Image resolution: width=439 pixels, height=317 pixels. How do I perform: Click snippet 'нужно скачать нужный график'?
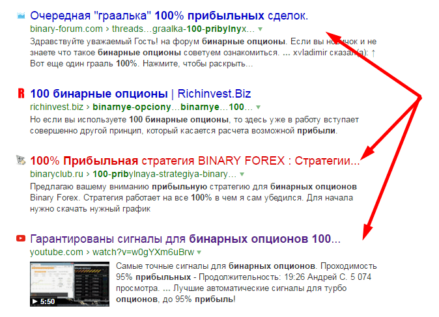pyautogui.click(x=90, y=209)
